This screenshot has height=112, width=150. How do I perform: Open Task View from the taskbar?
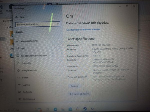[48, 109]
